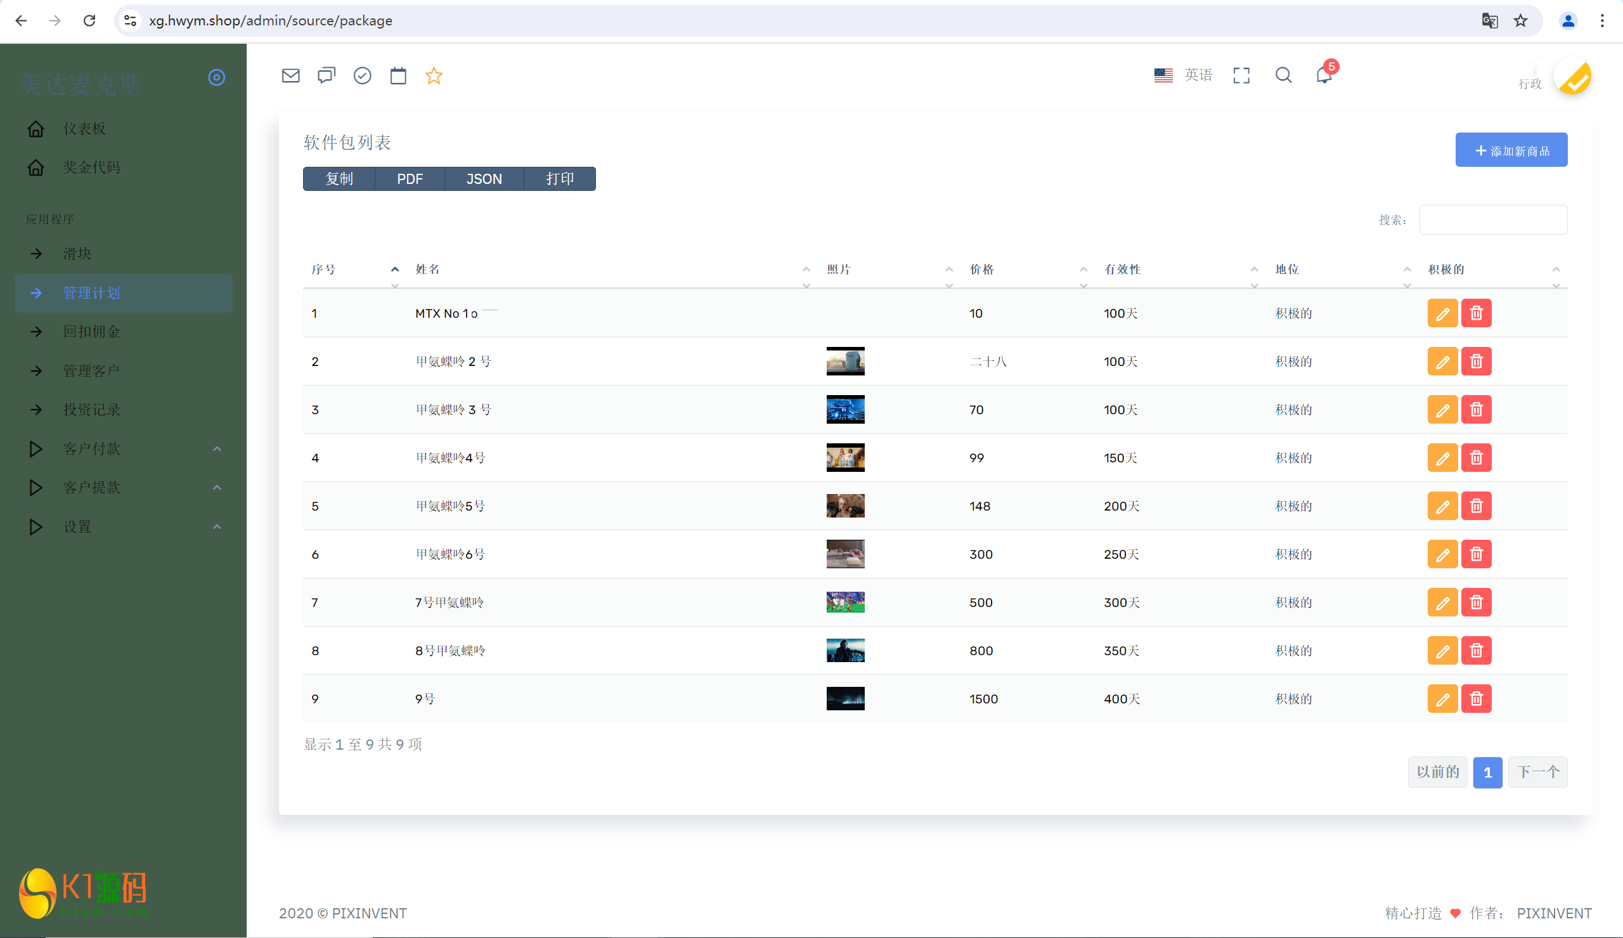Image resolution: width=1623 pixels, height=938 pixels.
Task: Click the edit pencil for row 3
Action: click(1442, 410)
